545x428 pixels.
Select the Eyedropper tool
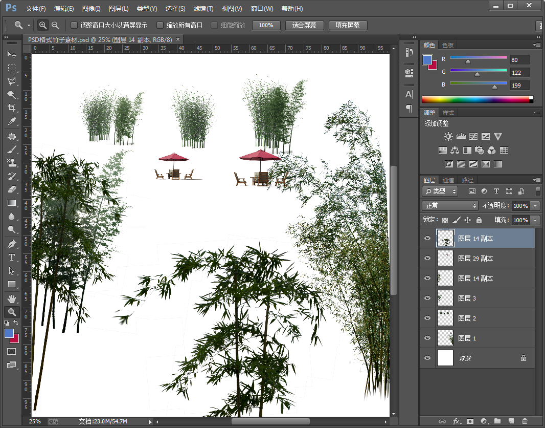coord(11,121)
